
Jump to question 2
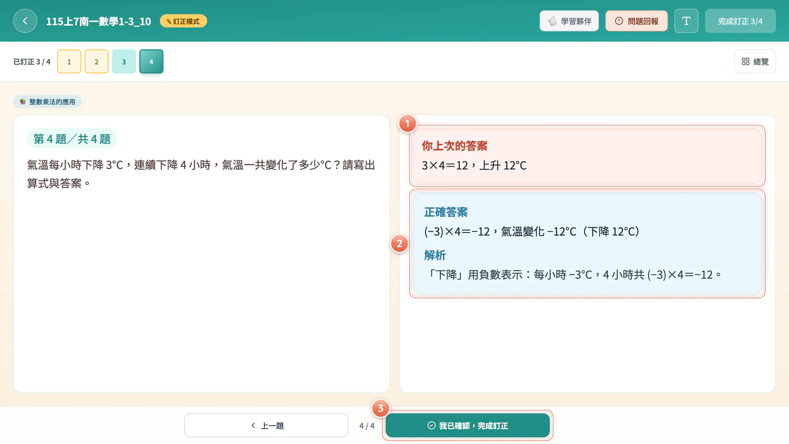pyautogui.click(x=97, y=62)
